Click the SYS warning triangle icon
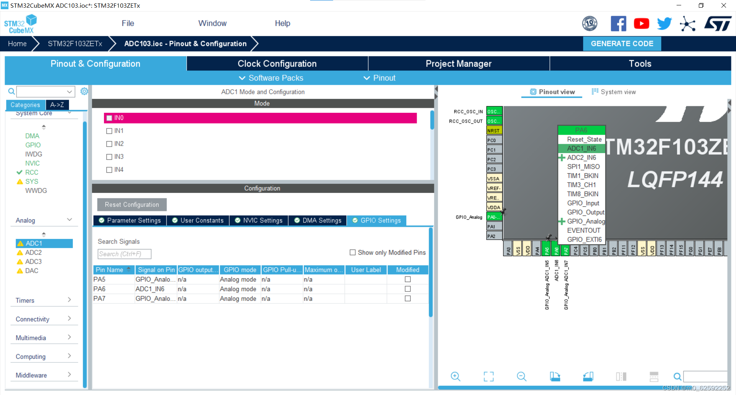The width and height of the screenshot is (736, 395). coord(20,181)
